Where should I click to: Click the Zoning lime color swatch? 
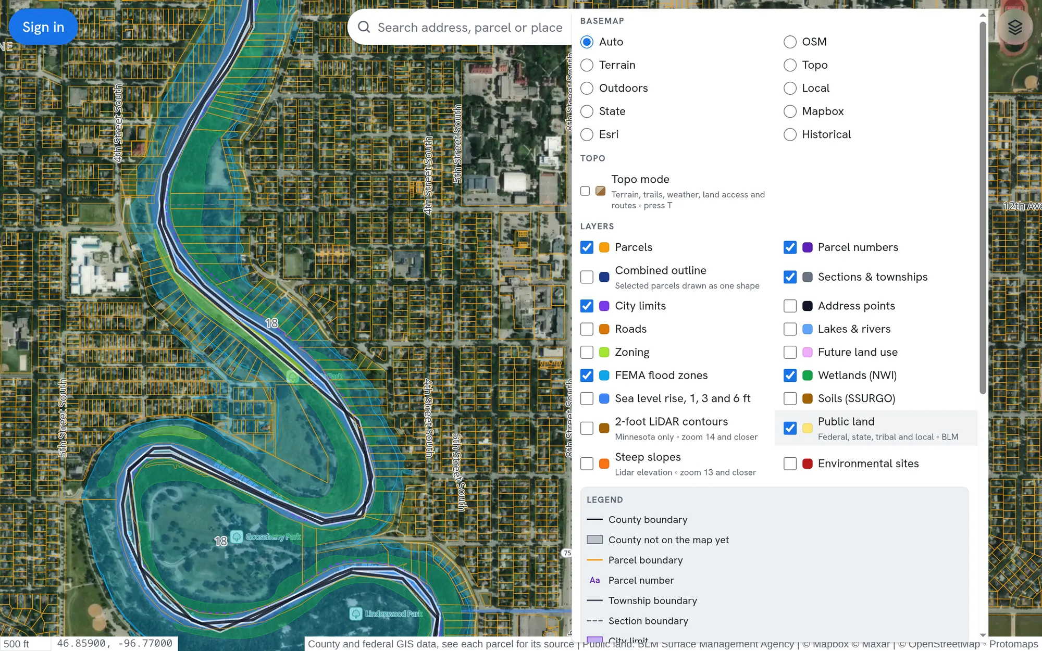604,352
